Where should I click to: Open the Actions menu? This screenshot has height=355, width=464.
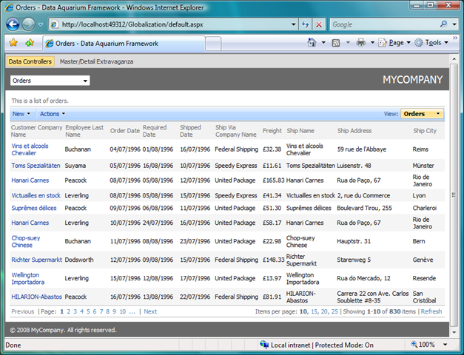53,114
